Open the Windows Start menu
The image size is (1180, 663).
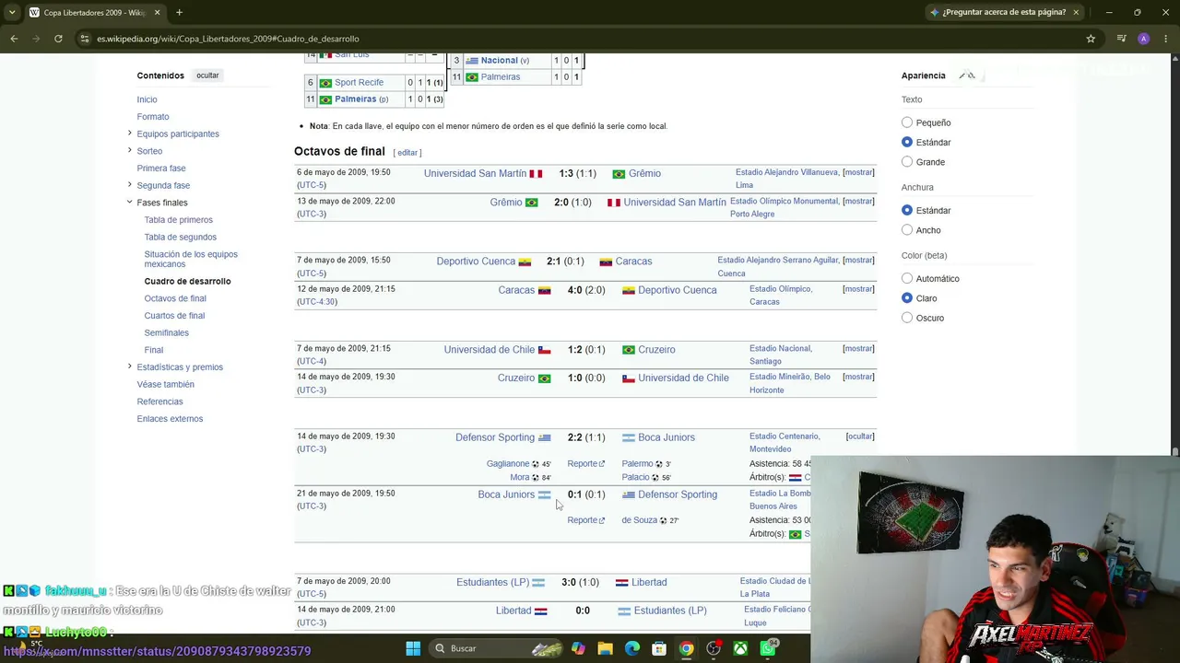tap(413, 648)
